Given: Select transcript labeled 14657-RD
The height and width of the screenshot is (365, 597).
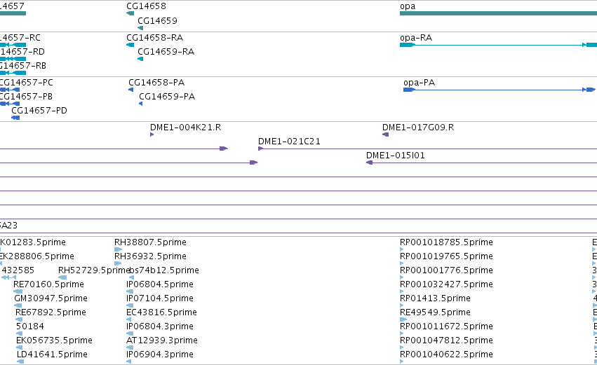Looking at the screenshot, I should [22, 52].
